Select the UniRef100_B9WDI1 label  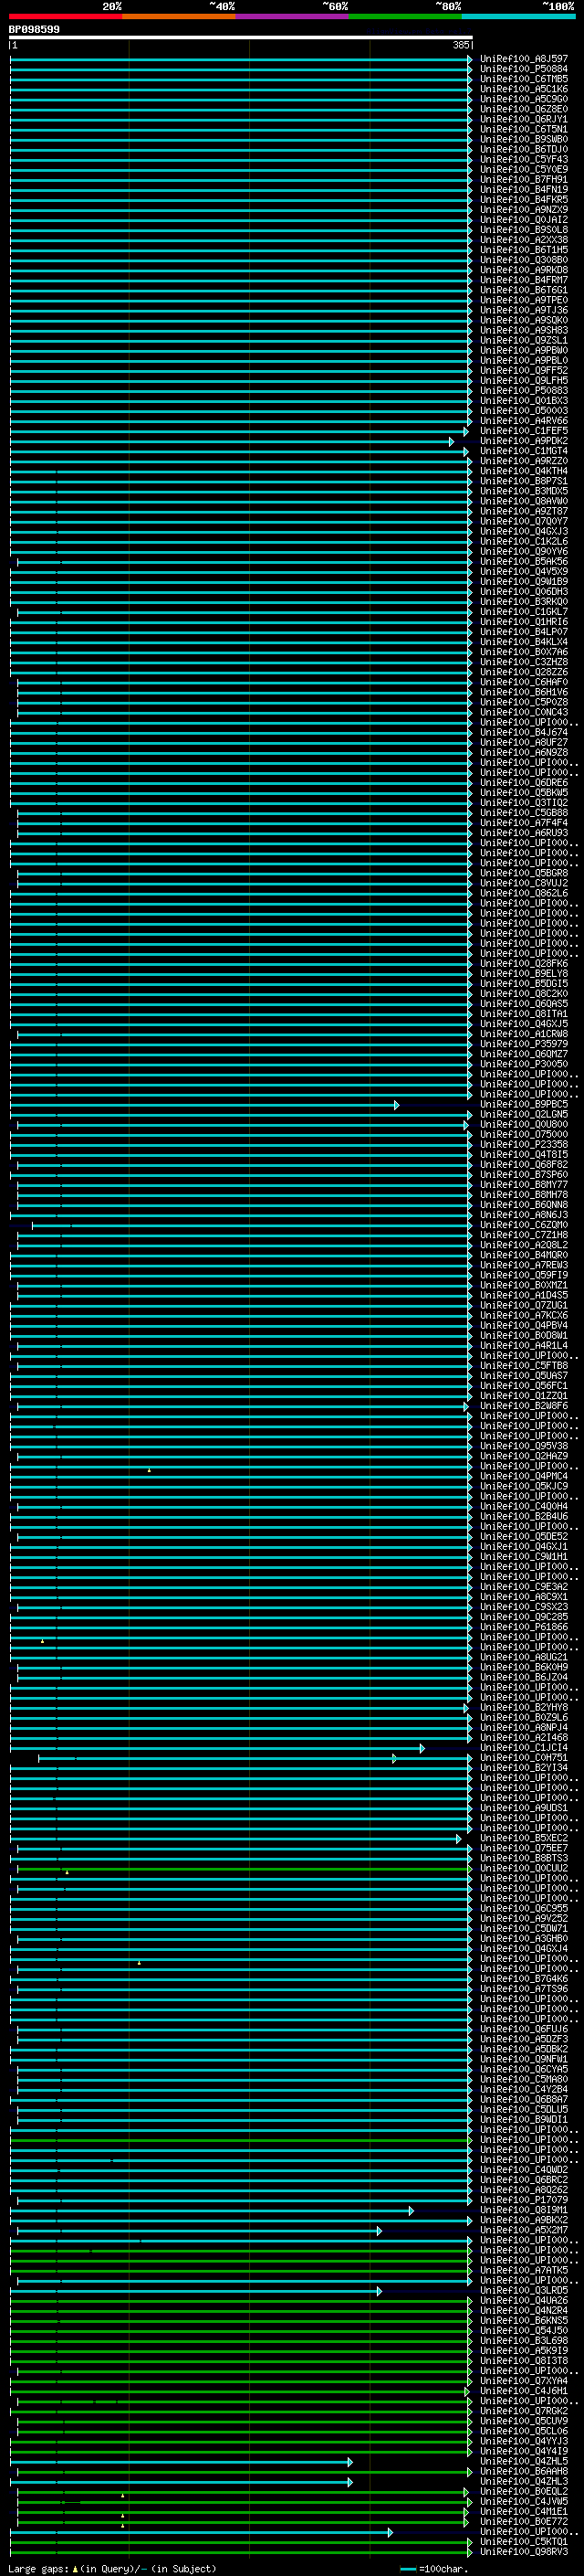click(524, 2120)
